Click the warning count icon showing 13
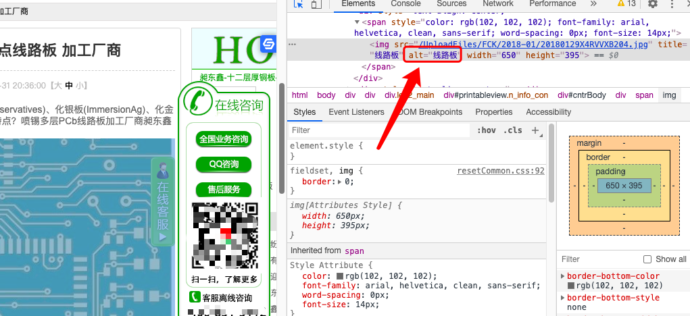The height and width of the screenshot is (316, 690). [x=626, y=4]
